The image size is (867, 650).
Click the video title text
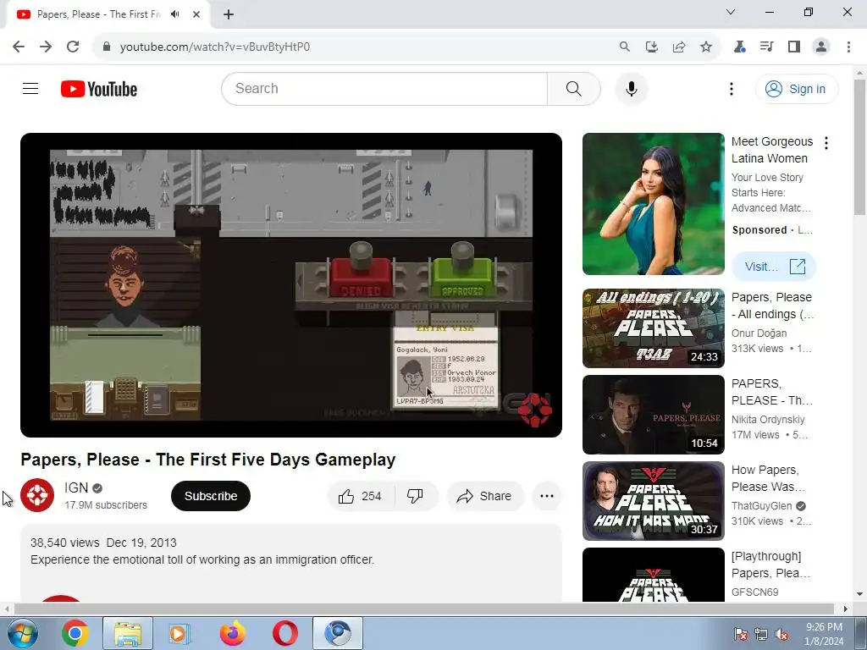click(208, 460)
